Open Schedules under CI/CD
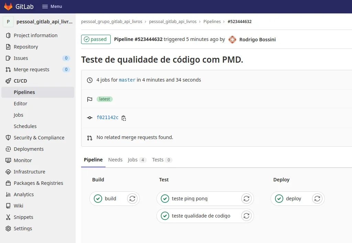Image resolution: width=352 pixels, height=243 pixels. coord(25,126)
